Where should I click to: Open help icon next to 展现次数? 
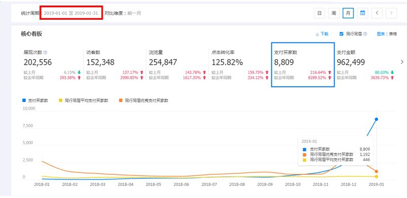tap(46, 53)
